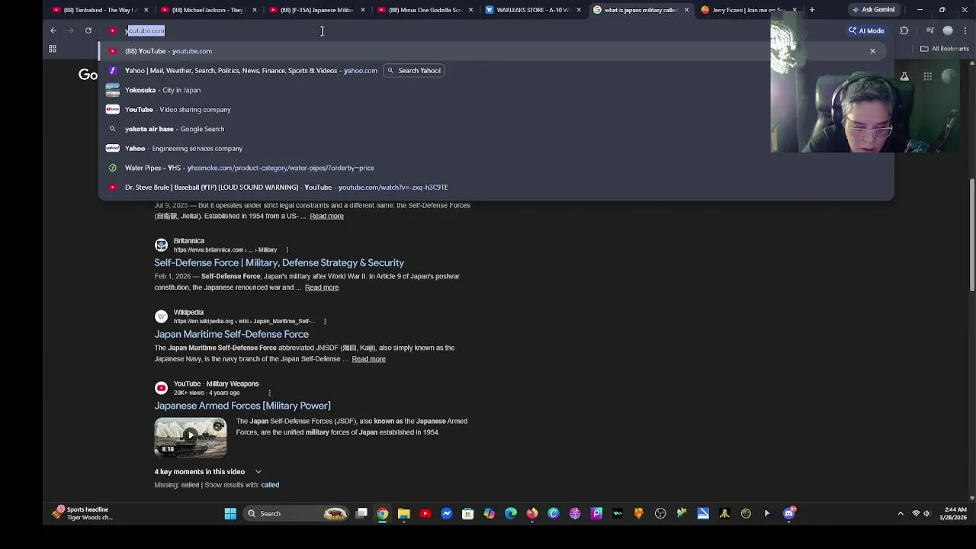Play the Japanese Armed Forces video thumbnail
Viewport: 976px width, 549px height.
click(x=191, y=436)
